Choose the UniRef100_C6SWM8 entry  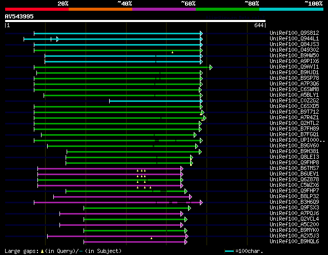pos(294,89)
